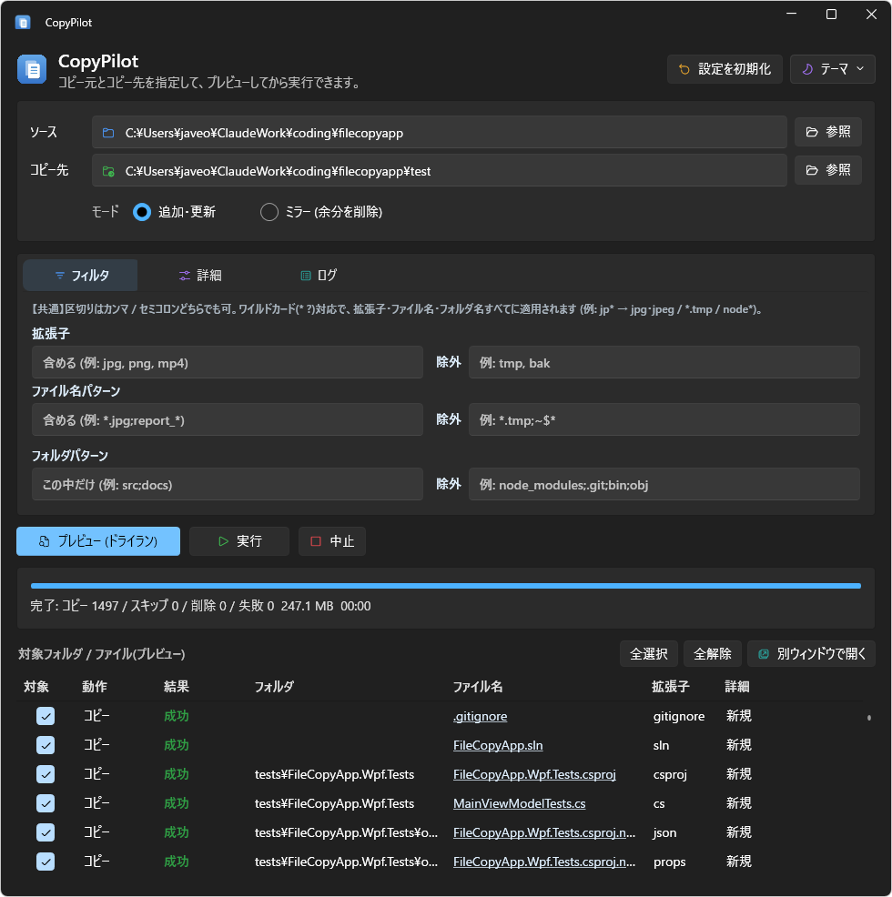The width and height of the screenshot is (892, 897).
Task: Open the FileCopyApp.sln file link
Action: click(x=498, y=745)
